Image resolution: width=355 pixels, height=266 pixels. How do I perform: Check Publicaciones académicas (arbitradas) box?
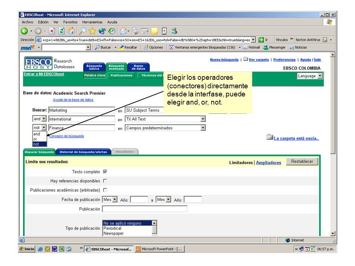coord(105,190)
